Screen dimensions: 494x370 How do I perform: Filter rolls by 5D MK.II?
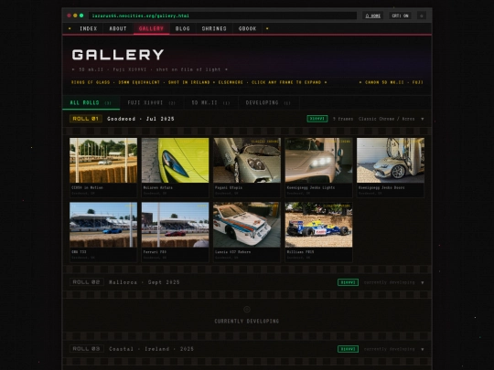[210, 103]
